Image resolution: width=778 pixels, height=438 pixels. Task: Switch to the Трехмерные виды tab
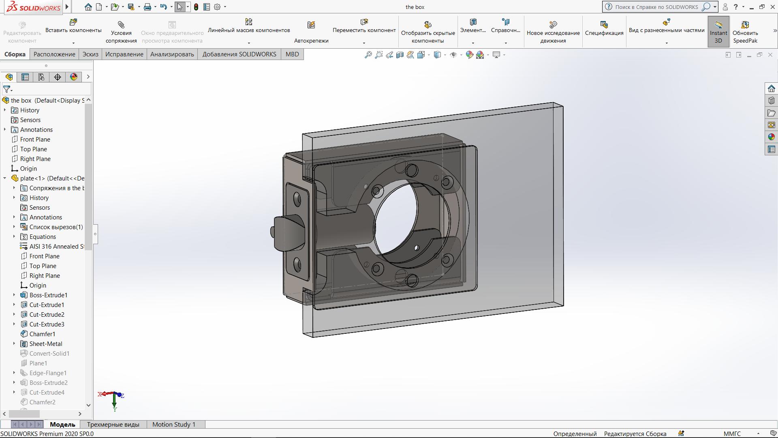click(x=113, y=424)
